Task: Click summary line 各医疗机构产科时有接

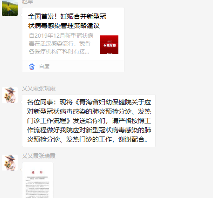Action: coord(59,52)
